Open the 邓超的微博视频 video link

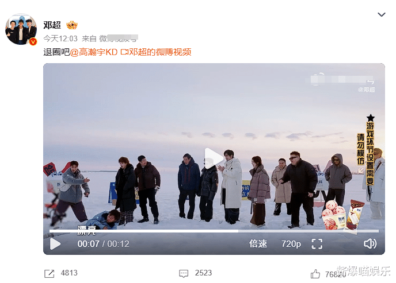click(156, 52)
